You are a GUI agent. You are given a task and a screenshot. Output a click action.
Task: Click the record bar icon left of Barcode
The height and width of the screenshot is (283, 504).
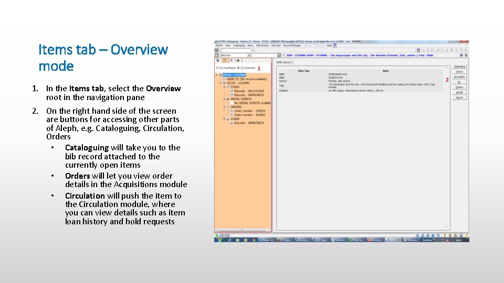tap(217, 55)
